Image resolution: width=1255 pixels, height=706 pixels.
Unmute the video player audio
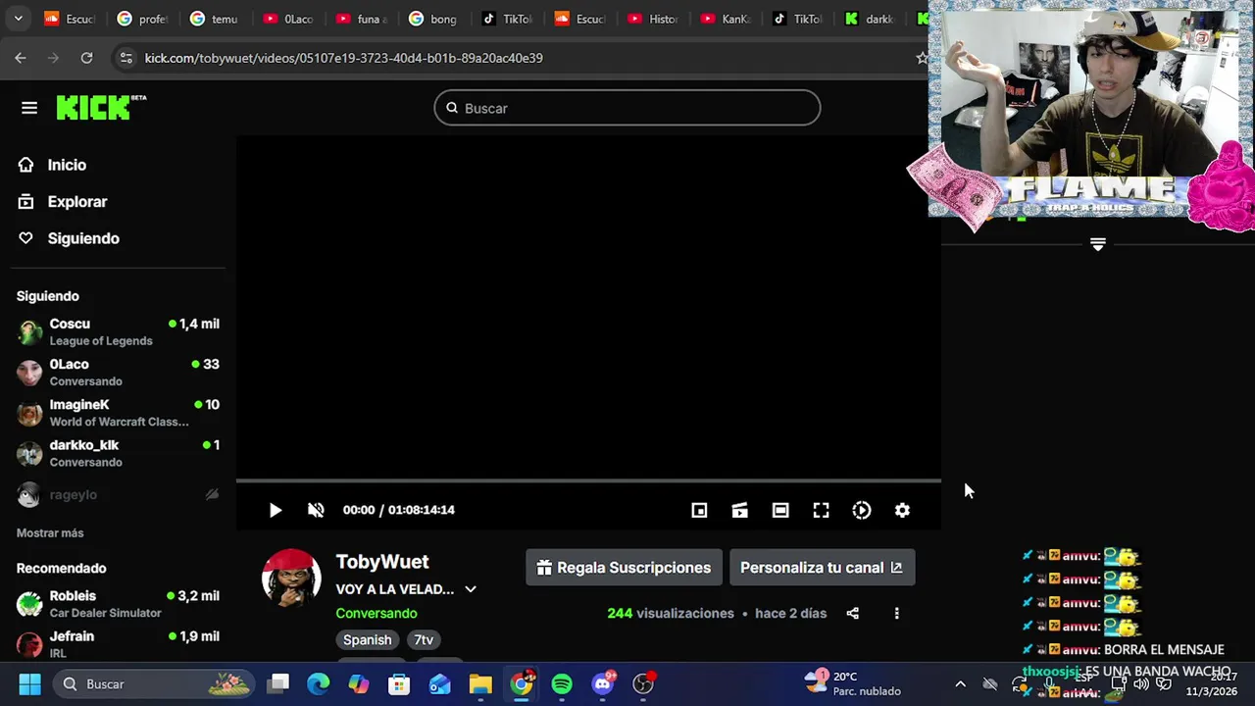tap(316, 510)
